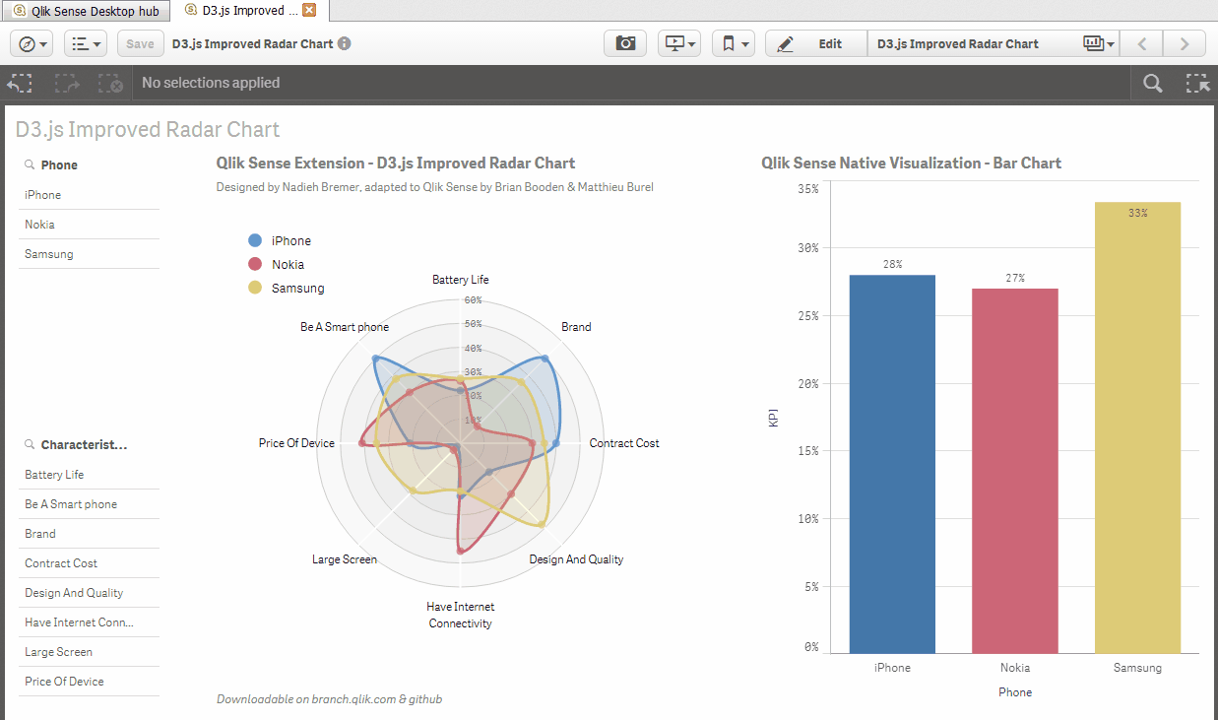Select Nokia in Phone list
This screenshot has width=1218, height=720.
click(x=90, y=225)
